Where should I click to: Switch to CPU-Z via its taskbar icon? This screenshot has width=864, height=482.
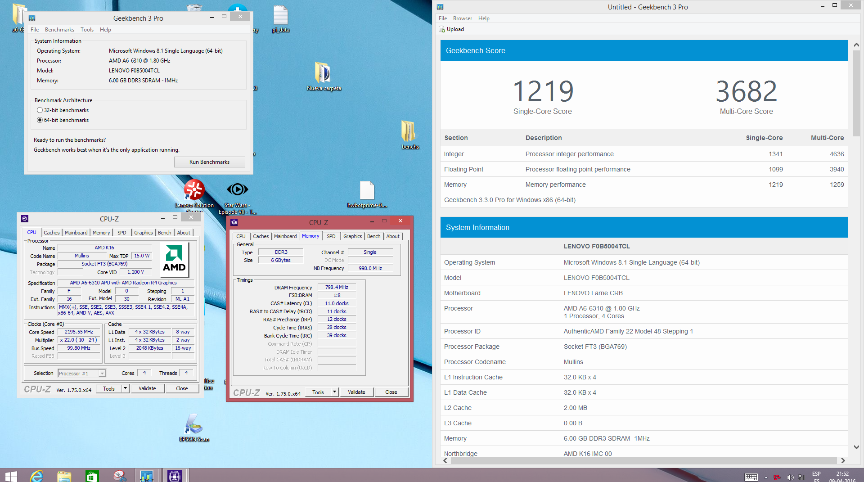point(174,476)
